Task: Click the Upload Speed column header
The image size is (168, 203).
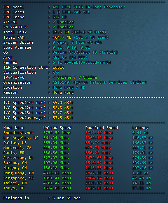Action: [x=57, y=128]
